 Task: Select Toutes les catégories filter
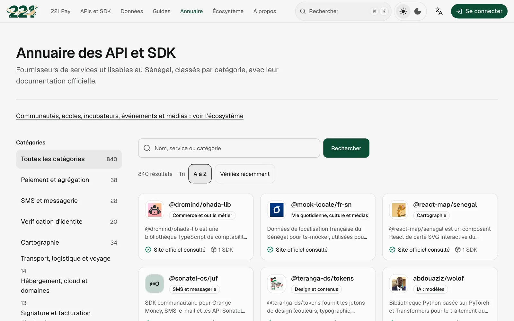coord(69,159)
